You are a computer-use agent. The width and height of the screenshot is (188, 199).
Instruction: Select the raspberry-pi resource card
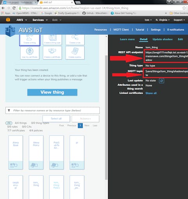16,187
